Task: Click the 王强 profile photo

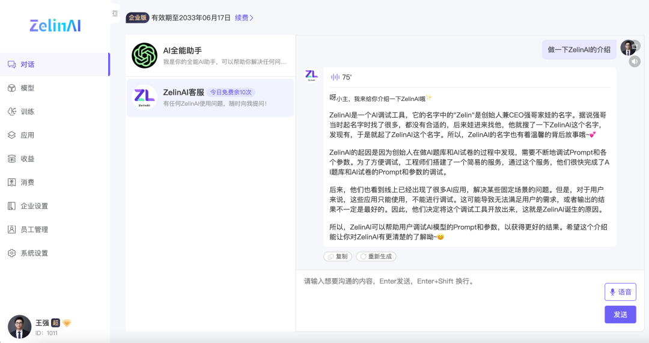Action: tap(19, 326)
